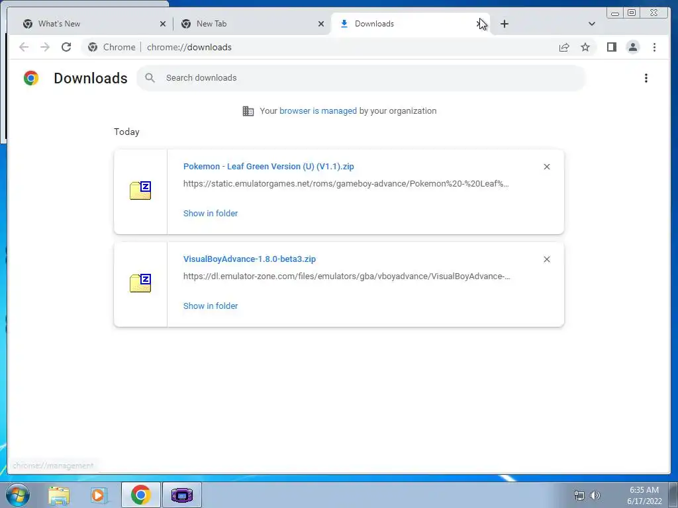This screenshot has width=678, height=508.
Task: Expand the tab search chevron
Action: [x=592, y=24]
